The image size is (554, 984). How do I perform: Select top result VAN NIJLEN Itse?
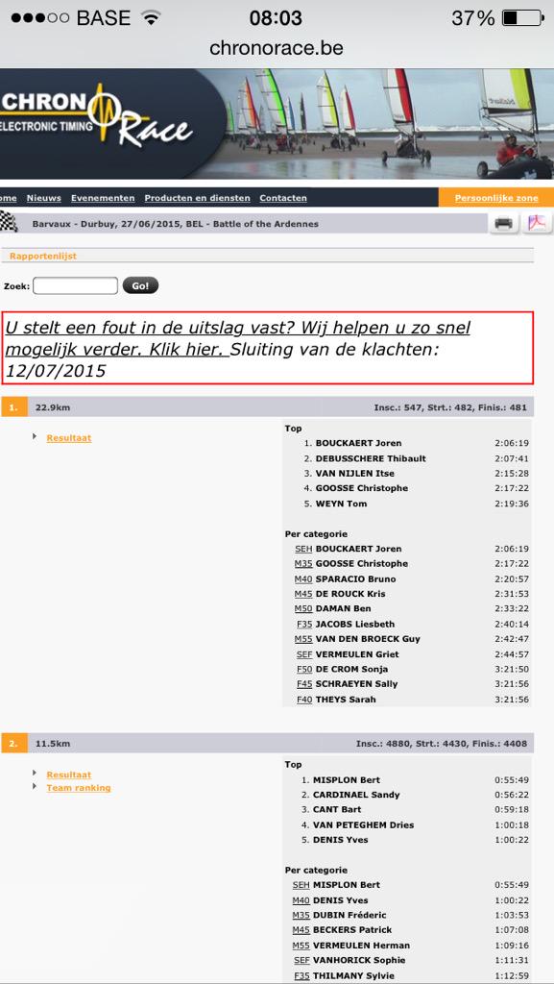(x=354, y=473)
